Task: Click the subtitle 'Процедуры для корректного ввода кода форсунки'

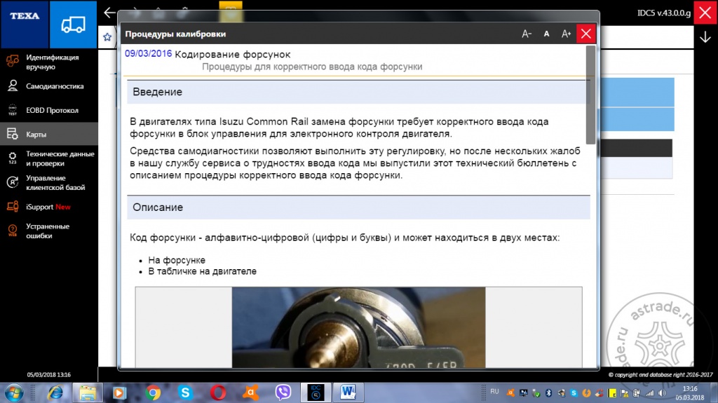Action: (x=312, y=67)
